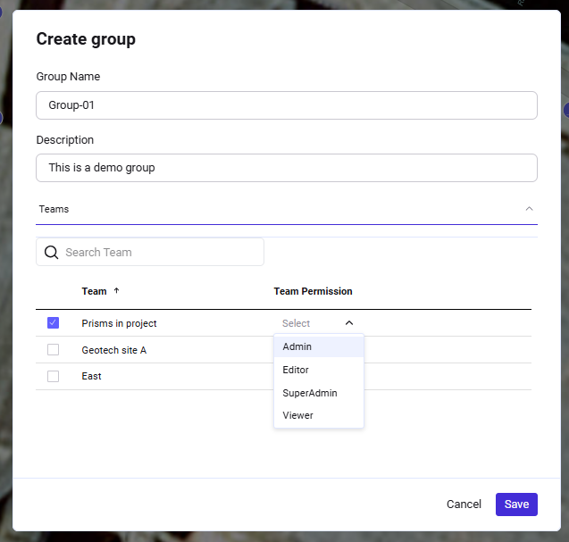Click the magnifier icon in Search Team
Screen dimensions: 569x542
pyautogui.click(x=52, y=253)
